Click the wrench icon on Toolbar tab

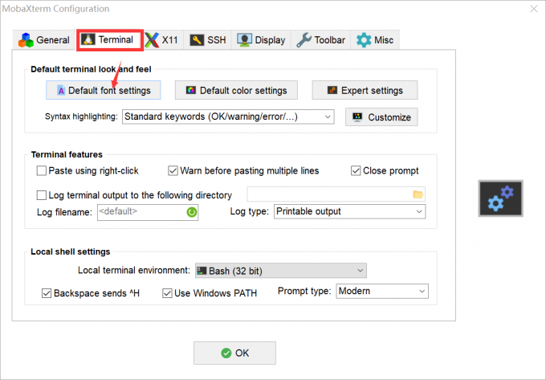pos(304,40)
